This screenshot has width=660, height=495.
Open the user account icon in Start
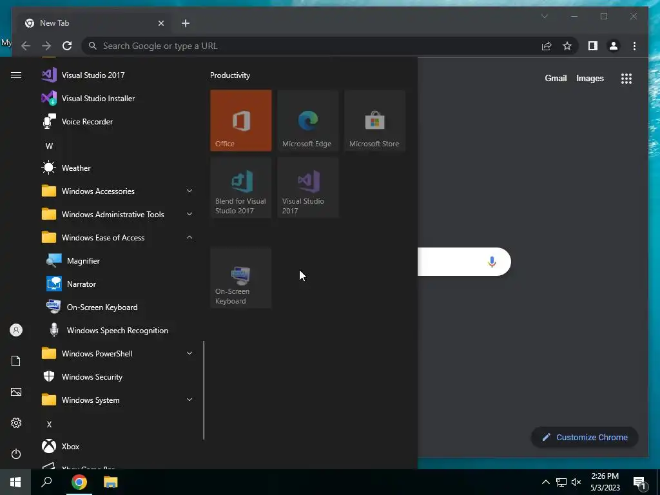click(16, 330)
